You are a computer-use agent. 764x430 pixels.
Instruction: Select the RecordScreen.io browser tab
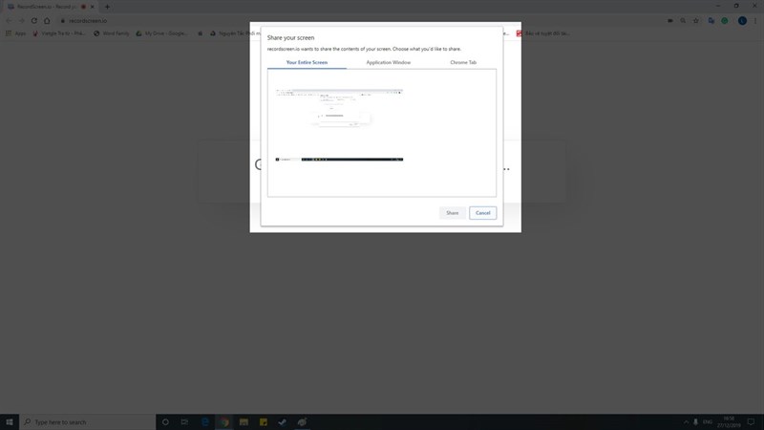pos(51,7)
